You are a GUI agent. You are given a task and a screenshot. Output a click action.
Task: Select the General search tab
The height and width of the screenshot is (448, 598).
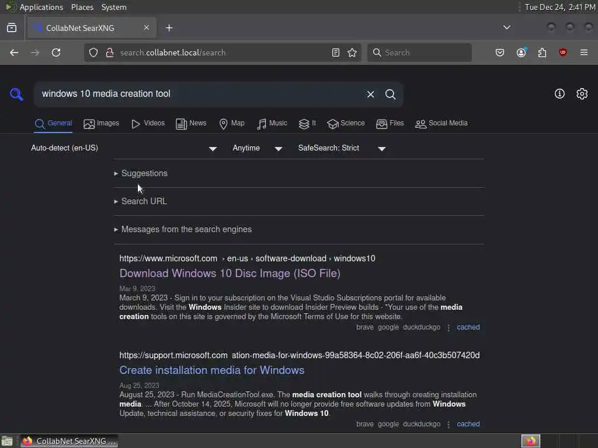click(53, 124)
